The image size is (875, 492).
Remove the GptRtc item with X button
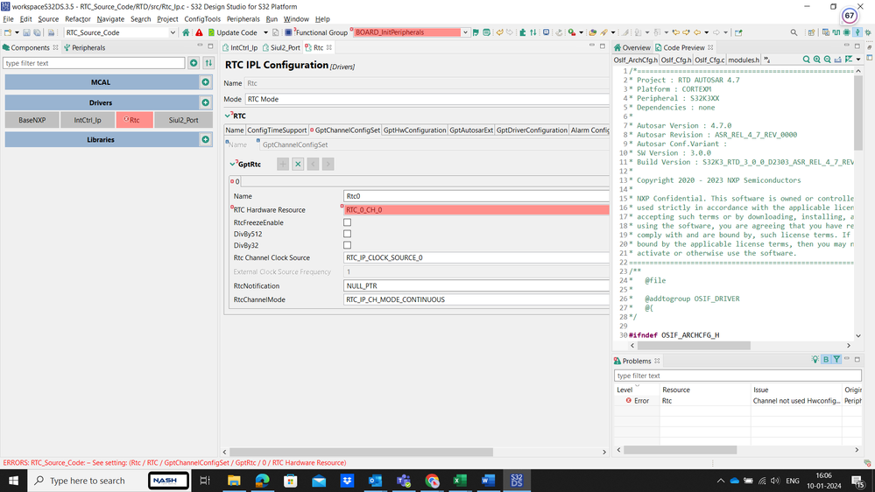298,164
